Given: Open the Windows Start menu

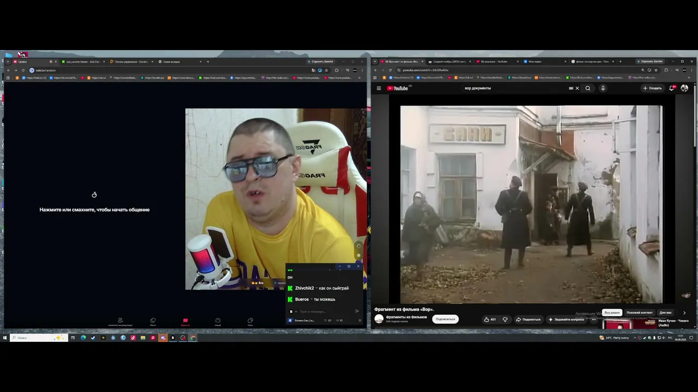Looking at the screenshot, I should 5,338.
